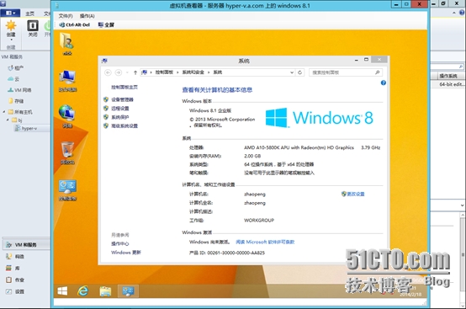Screen dimensions: 466x309
Task: Open the blue application menu button in VMM
Action: point(10,13)
